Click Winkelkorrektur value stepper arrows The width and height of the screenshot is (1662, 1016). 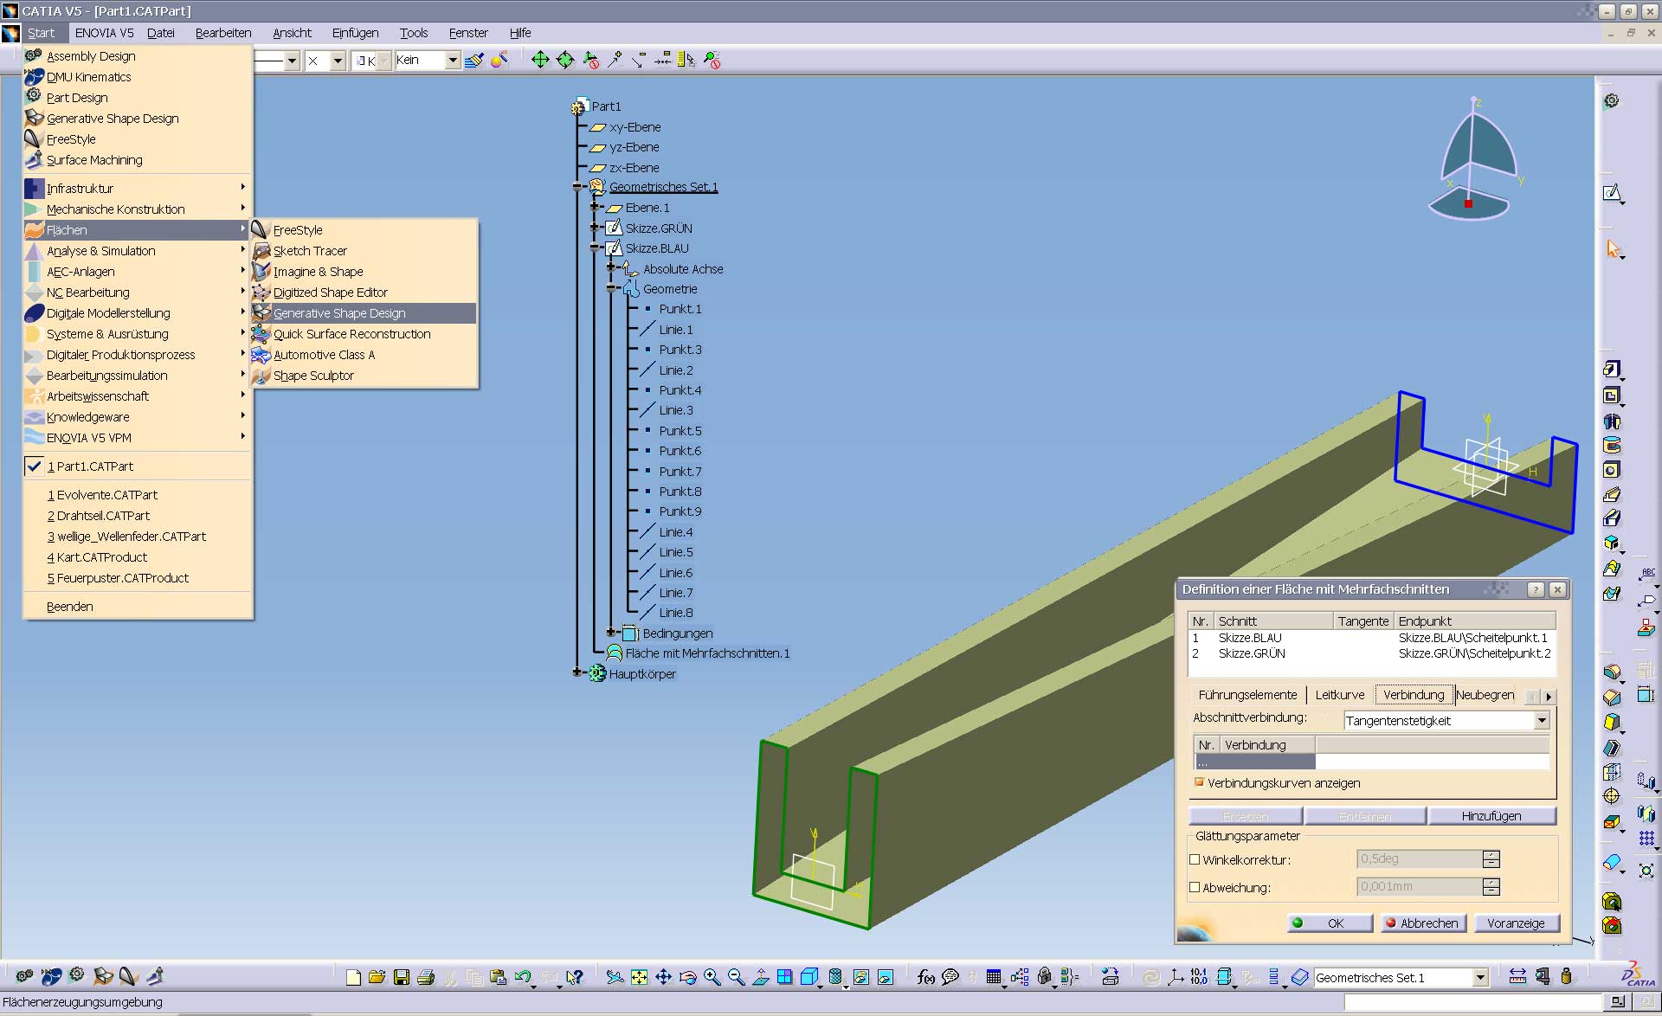[1491, 859]
